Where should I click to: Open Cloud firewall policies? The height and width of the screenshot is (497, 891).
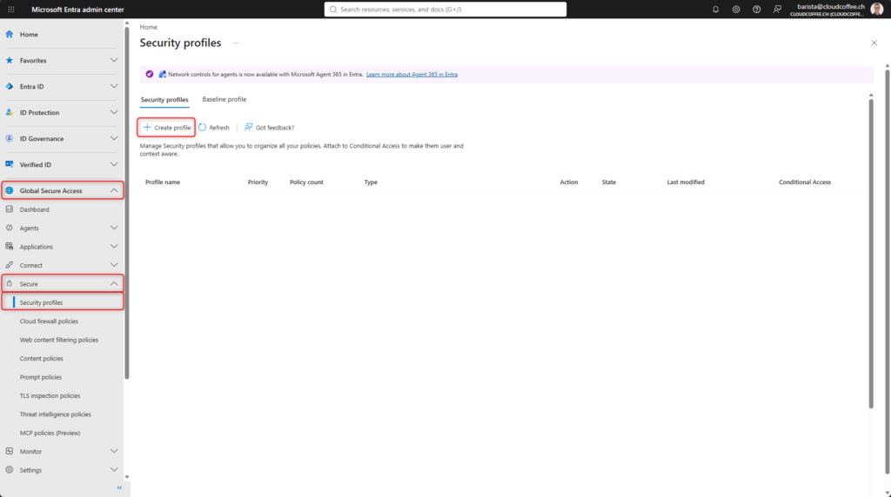[x=49, y=321]
